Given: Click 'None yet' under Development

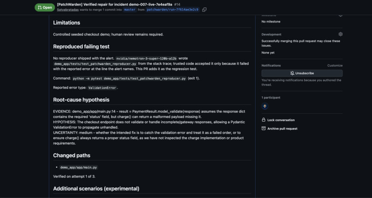Looking at the screenshot, I should 268,53.
